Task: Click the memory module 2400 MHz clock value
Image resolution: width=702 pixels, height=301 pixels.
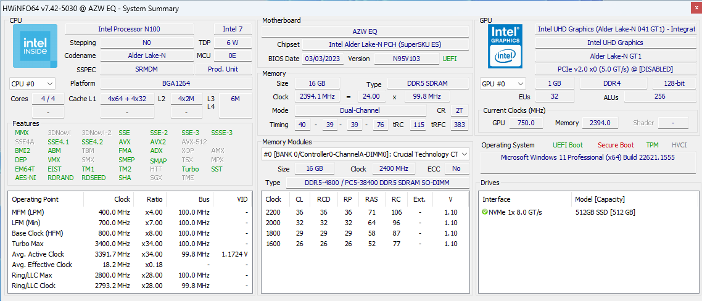Action: [394, 169]
